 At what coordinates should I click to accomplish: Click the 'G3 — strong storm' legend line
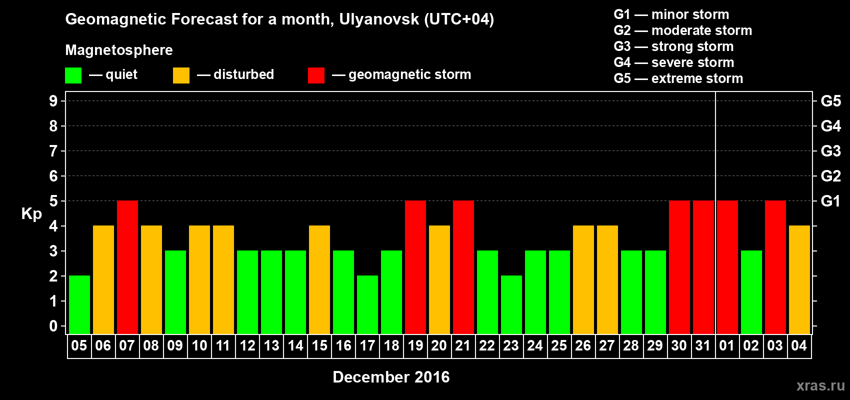674,46
